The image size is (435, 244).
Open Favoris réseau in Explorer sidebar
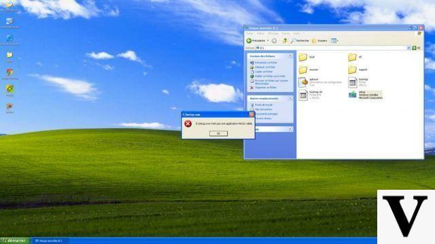pos(264,119)
